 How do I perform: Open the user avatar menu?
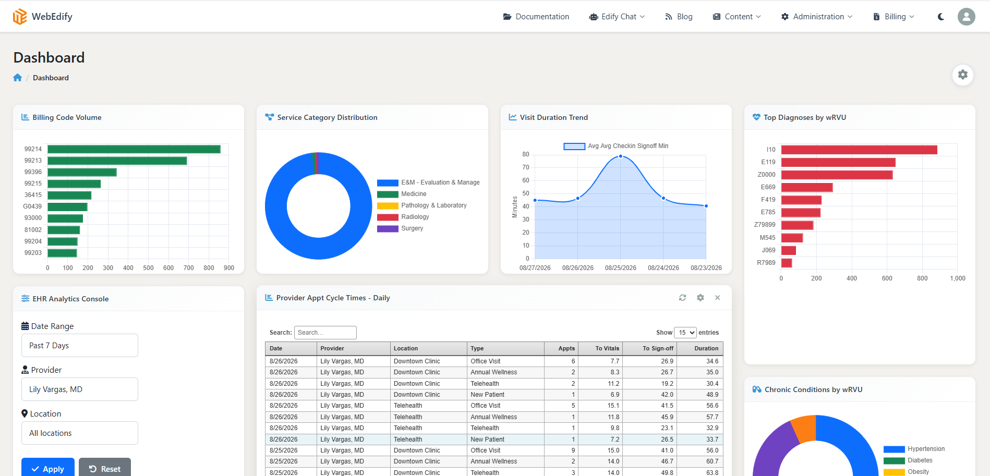pyautogui.click(x=966, y=17)
